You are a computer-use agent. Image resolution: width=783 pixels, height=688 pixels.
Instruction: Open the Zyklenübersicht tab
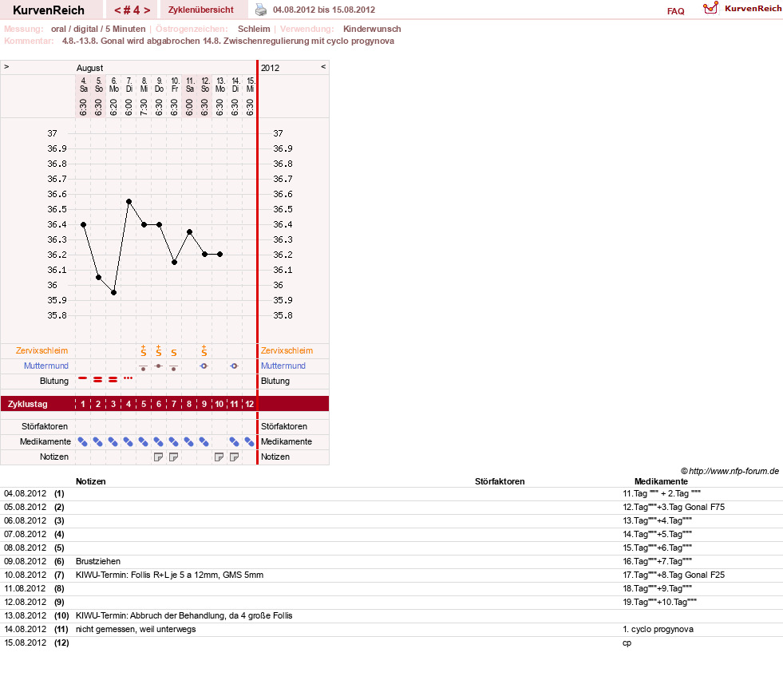coord(201,10)
